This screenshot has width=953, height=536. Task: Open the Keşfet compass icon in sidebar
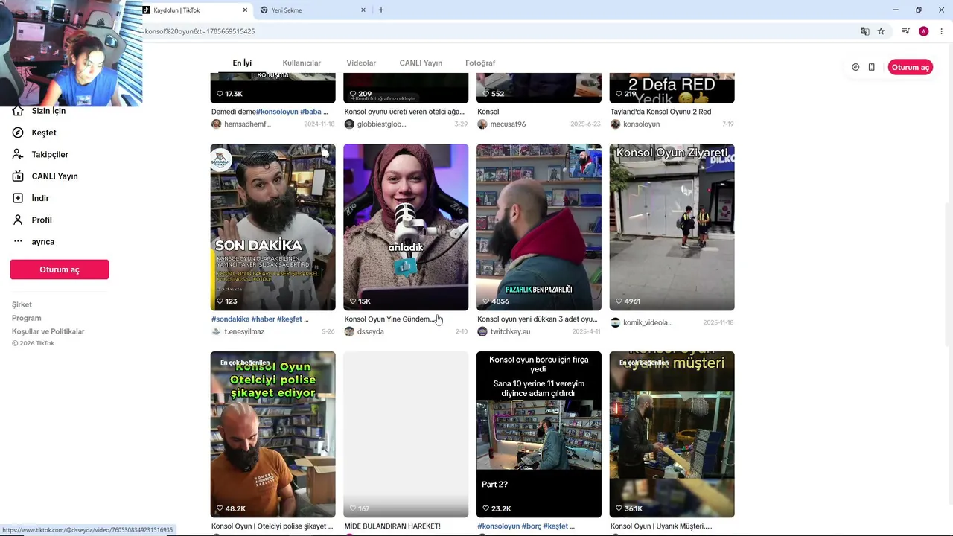18,133
